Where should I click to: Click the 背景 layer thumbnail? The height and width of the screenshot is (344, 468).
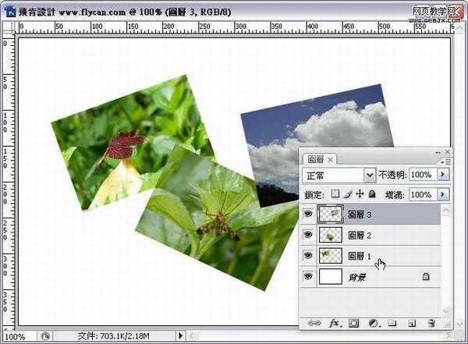click(331, 276)
